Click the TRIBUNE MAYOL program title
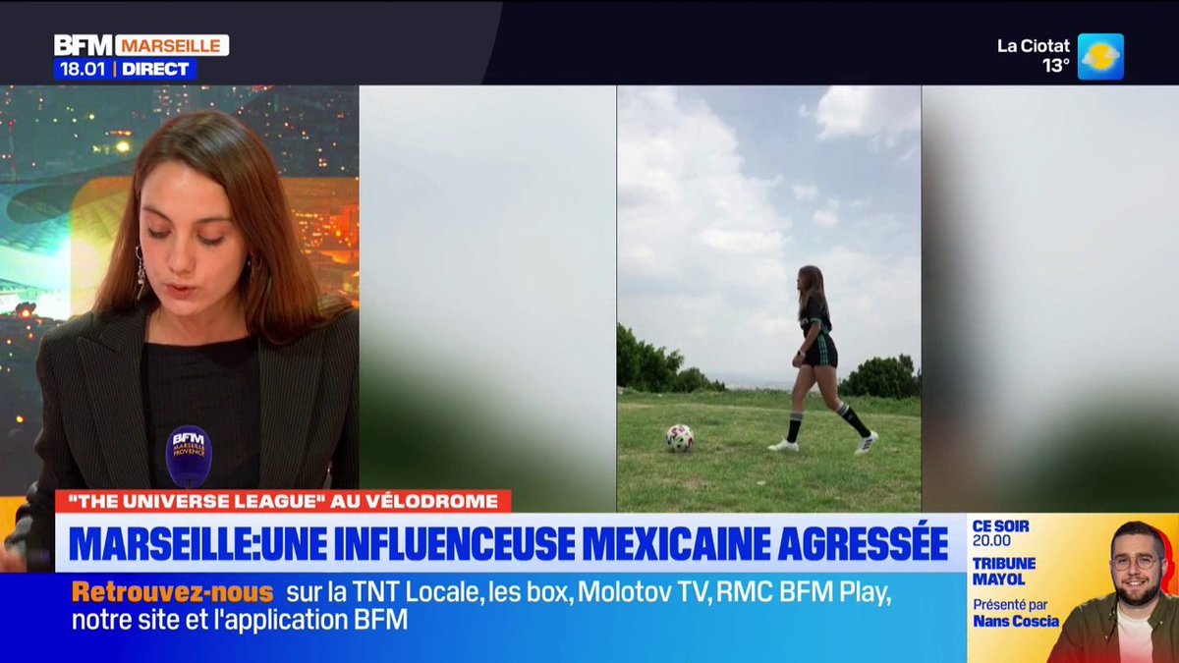Viewport: 1179px width, 663px height. [1004, 571]
